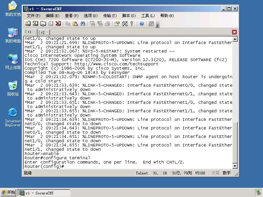Open Help blue question icon

(142, 24)
